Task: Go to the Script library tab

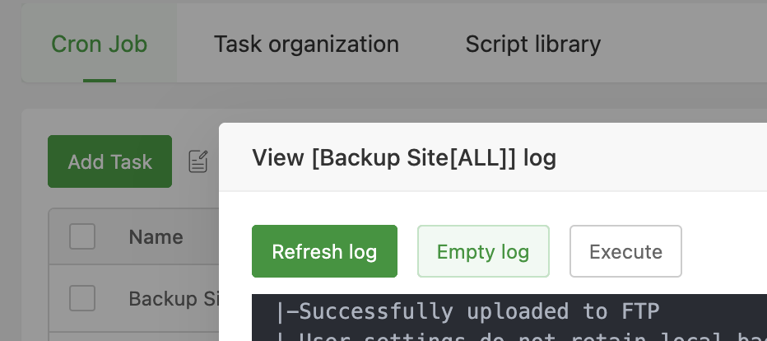Action: point(532,44)
